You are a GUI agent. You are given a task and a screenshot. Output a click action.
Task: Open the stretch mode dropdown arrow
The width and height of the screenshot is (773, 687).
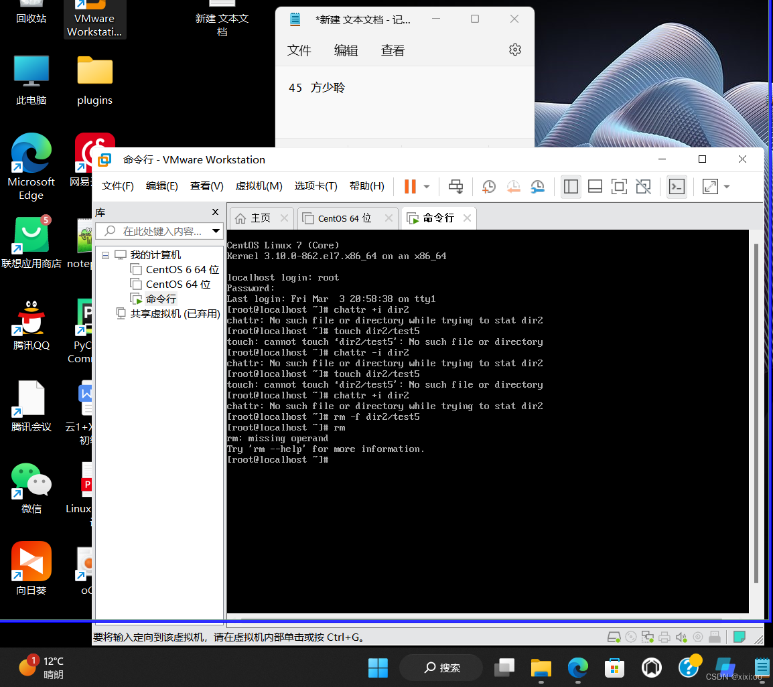pyautogui.click(x=727, y=186)
